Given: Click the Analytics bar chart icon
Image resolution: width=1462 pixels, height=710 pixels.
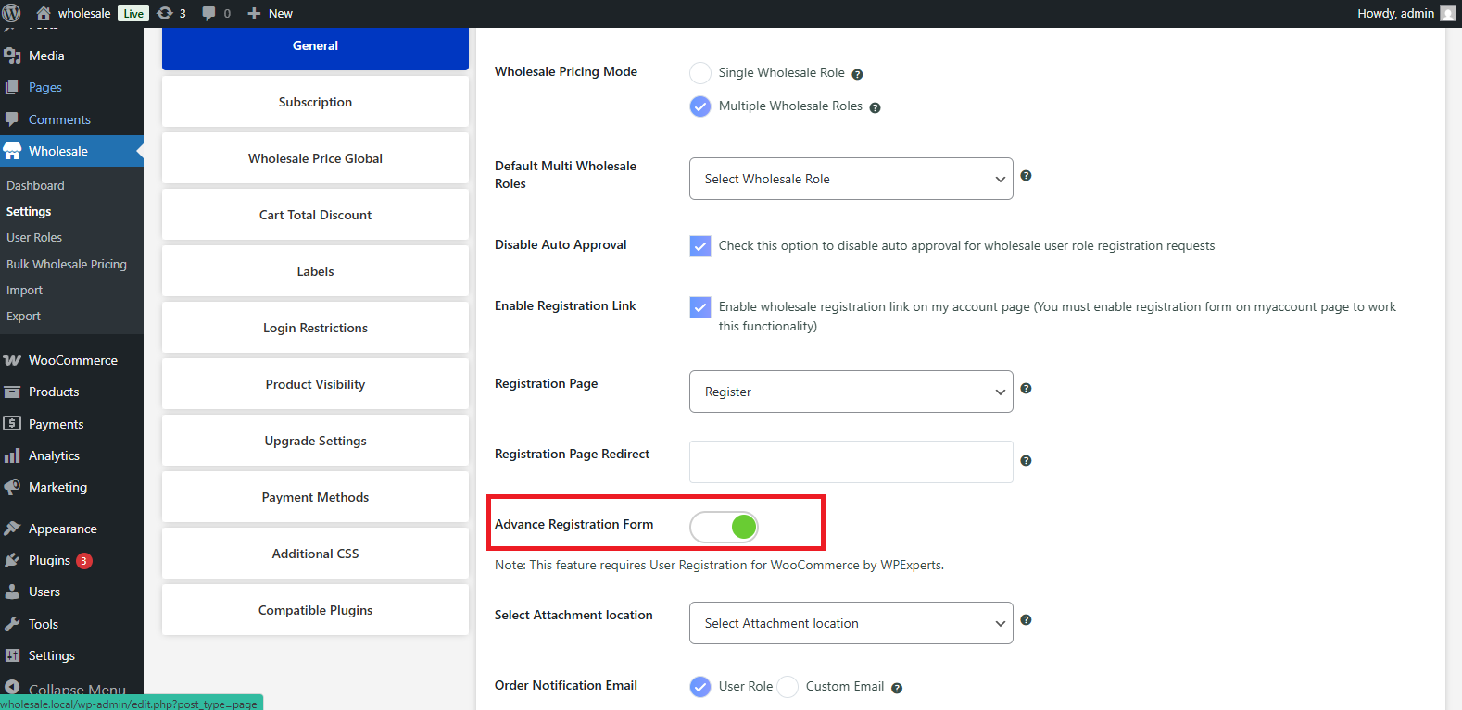Looking at the screenshot, I should click(x=12, y=455).
